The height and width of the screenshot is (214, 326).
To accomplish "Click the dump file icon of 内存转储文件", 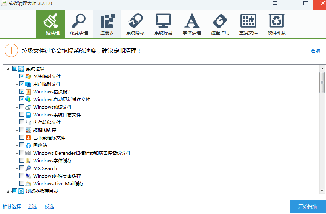I will click(x=28, y=123).
